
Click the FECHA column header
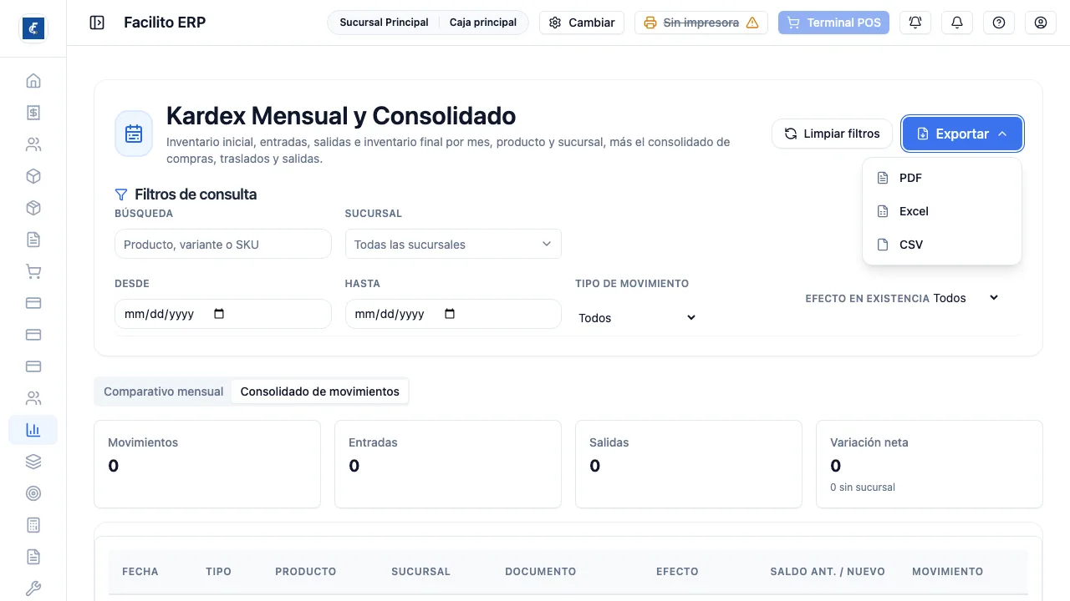(x=140, y=572)
